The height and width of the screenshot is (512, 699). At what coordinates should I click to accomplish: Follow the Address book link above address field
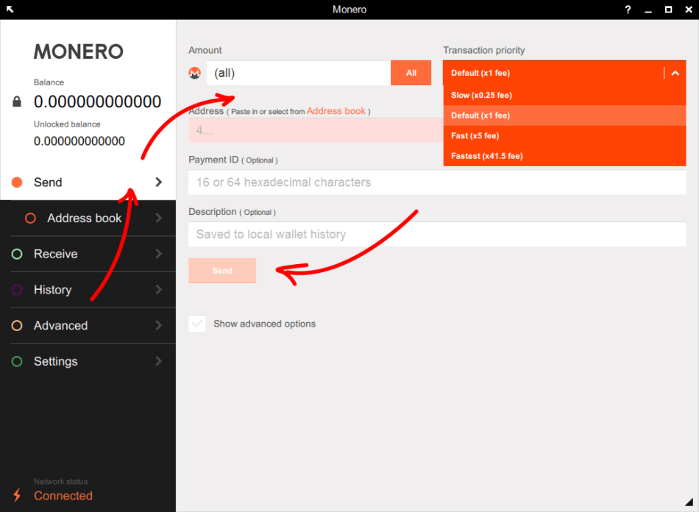pyautogui.click(x=336, y=111)
